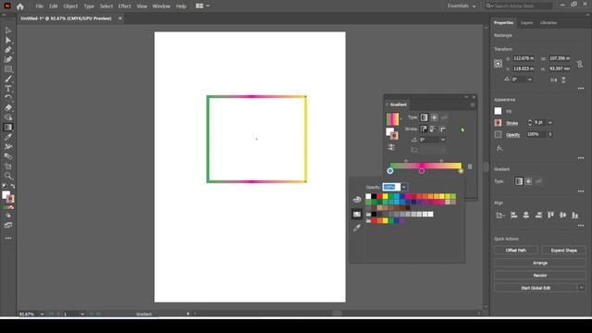Click Vertical Align Top icon
The image size is (592, 333).
pos(550,216)
